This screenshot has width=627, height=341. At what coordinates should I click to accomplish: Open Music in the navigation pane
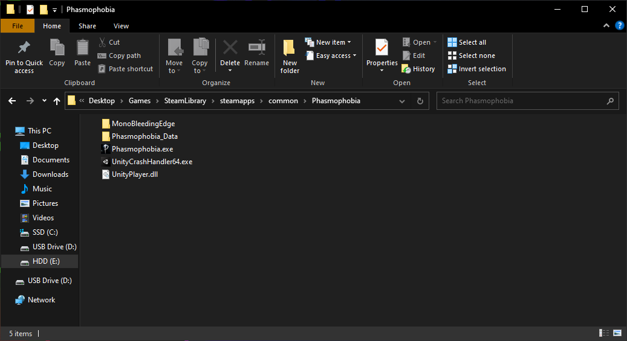coord(36,188)
